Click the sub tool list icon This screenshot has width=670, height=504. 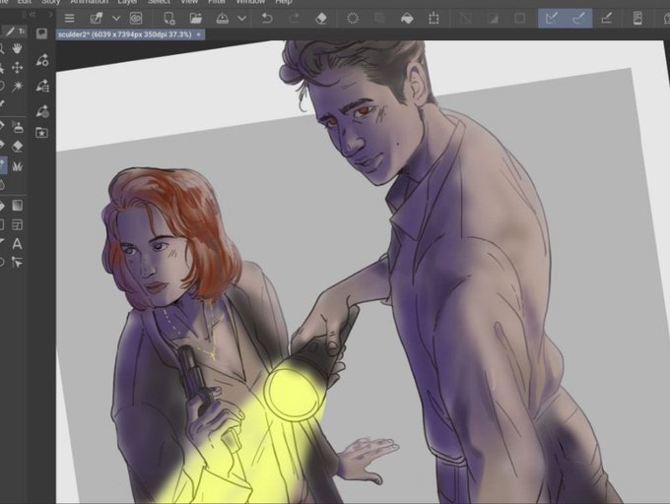42,86
